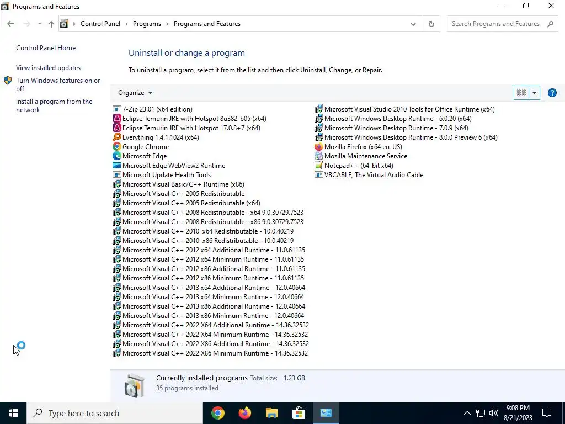Click the Notepad++ program icon
The image size is (565, 424).
click(318, 165)
